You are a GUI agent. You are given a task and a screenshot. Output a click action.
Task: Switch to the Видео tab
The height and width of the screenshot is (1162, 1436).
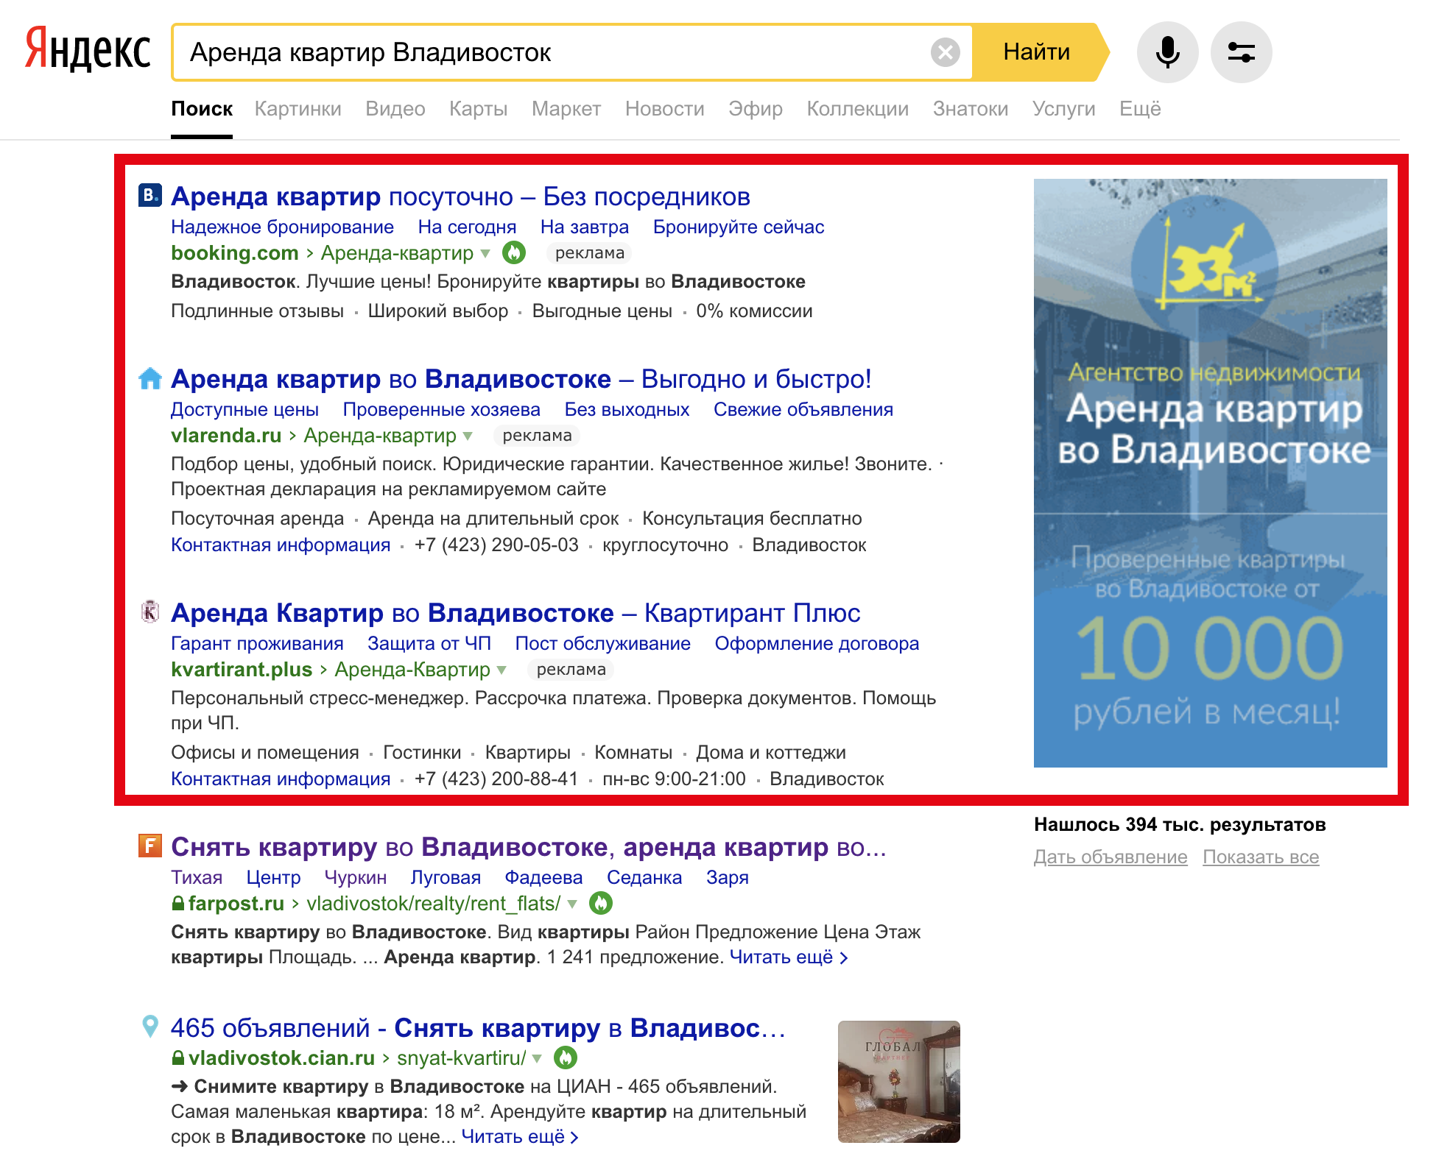395,109
